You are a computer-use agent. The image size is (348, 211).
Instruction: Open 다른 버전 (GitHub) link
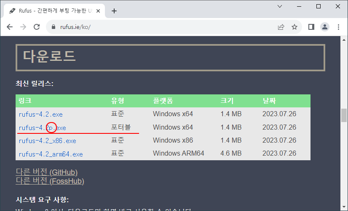47,172
